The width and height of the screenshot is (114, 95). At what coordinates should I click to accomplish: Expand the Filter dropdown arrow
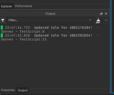click(x=90, y=20)
